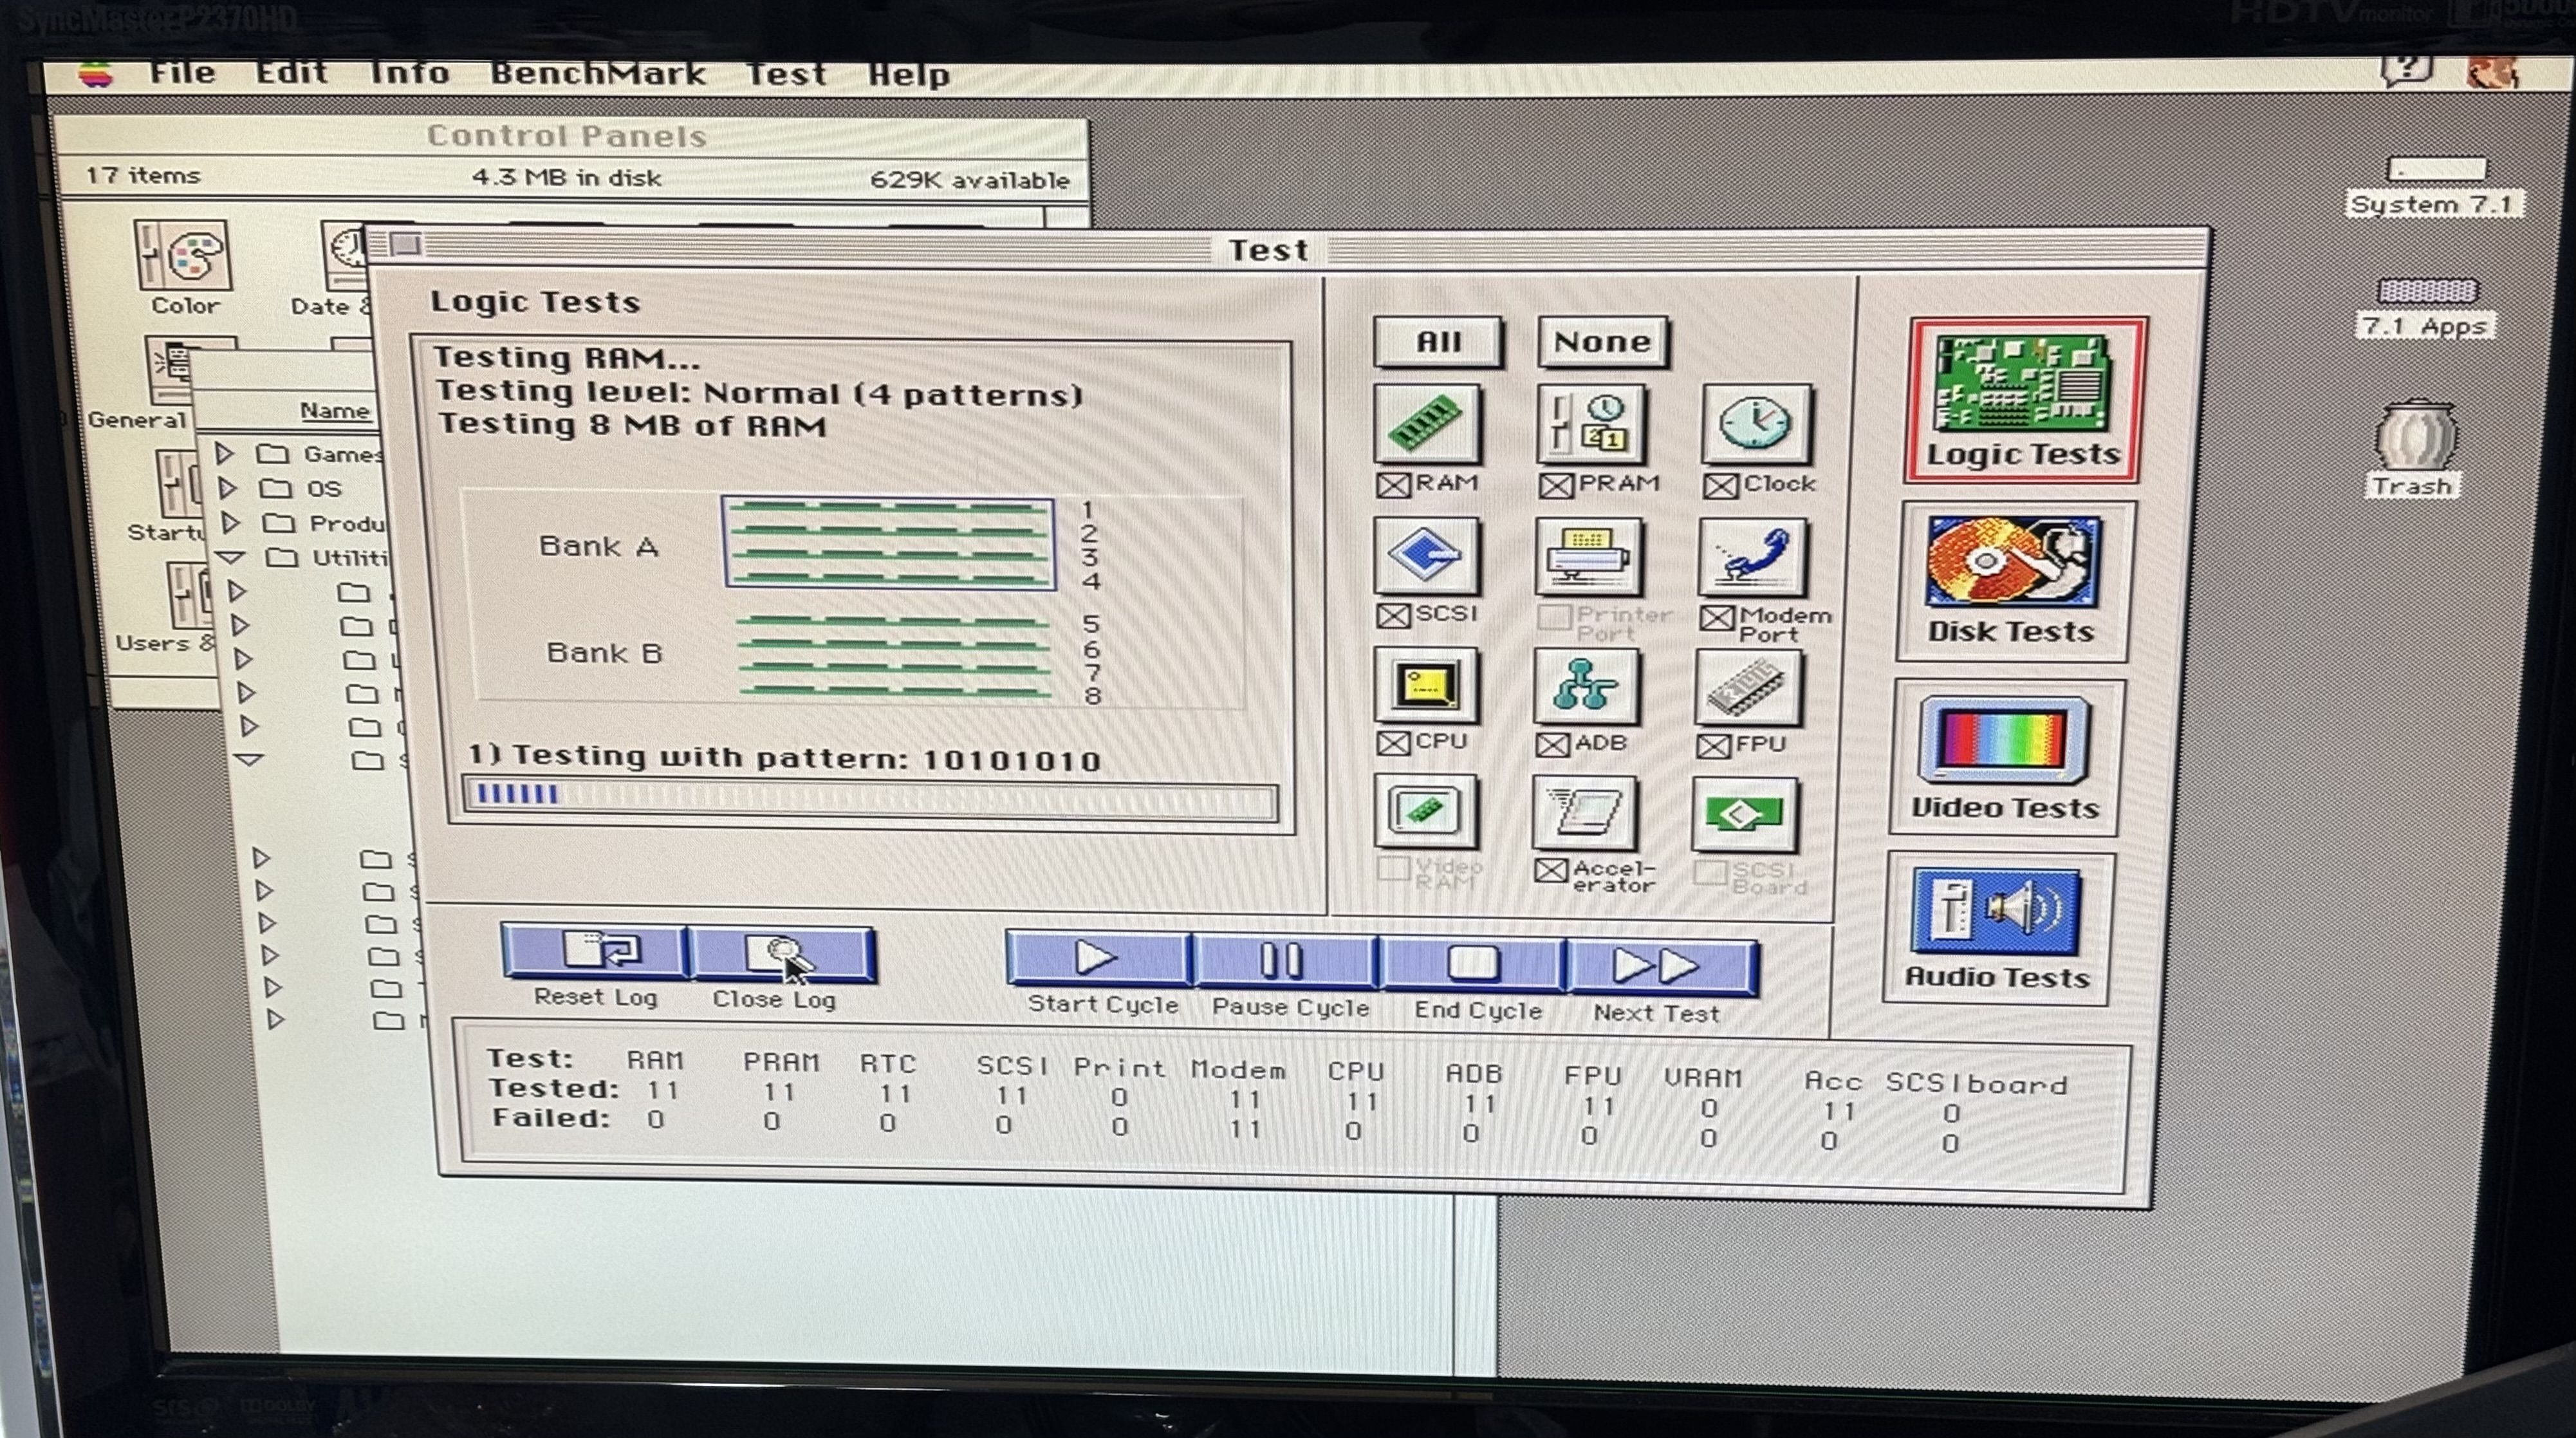This screenshot has height=1438, width=2576.
Task: Select the SCSI test icon
Action: 1426,555
